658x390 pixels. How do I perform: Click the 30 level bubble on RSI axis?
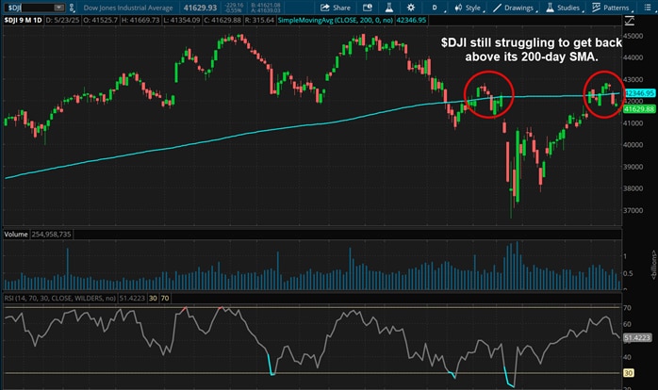pos(628,373)
